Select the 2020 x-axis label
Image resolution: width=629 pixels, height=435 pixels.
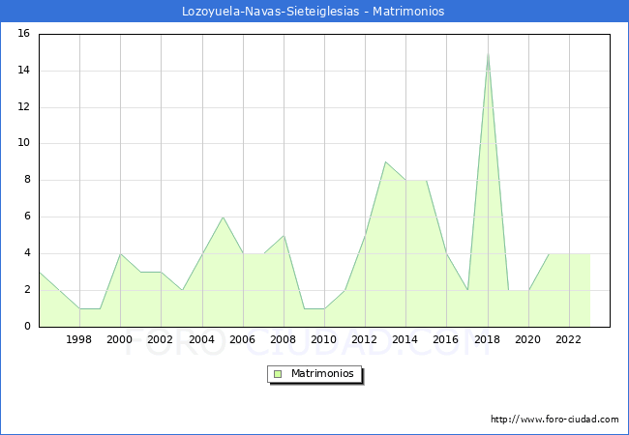click(527, 339)
